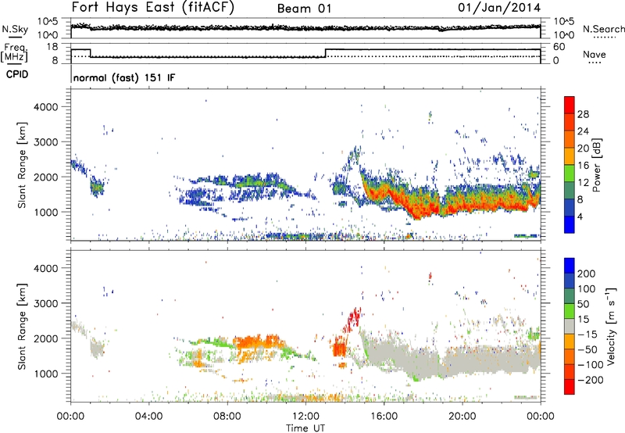The height and width of the screenshot is (433, 625).
Task: Click the '20:00' time tick label
Action: pos(462,417)
